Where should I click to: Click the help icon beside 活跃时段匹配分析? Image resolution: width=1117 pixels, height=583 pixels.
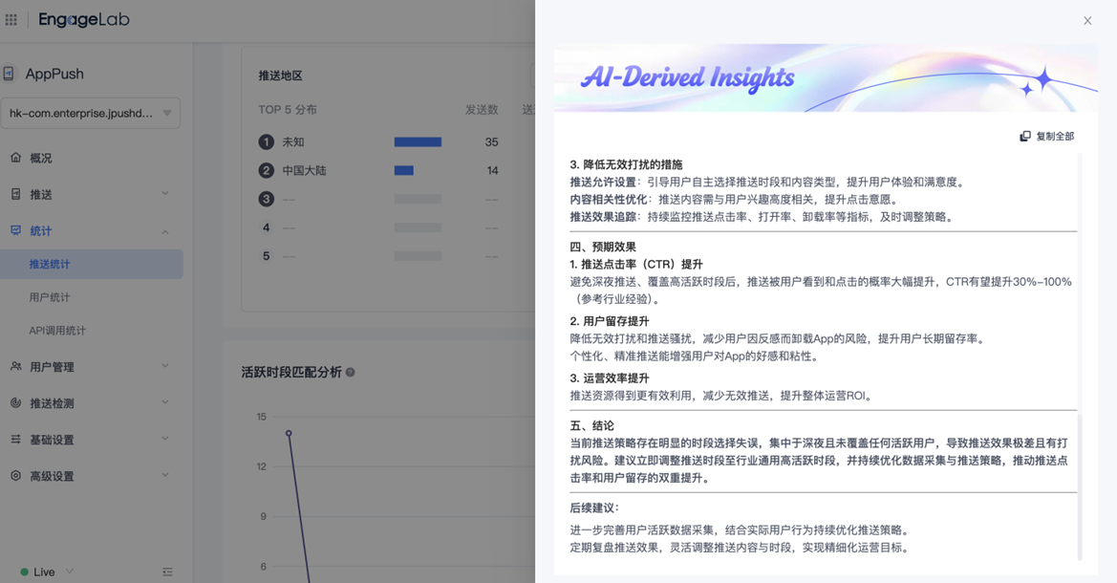[x=351, y=372]
